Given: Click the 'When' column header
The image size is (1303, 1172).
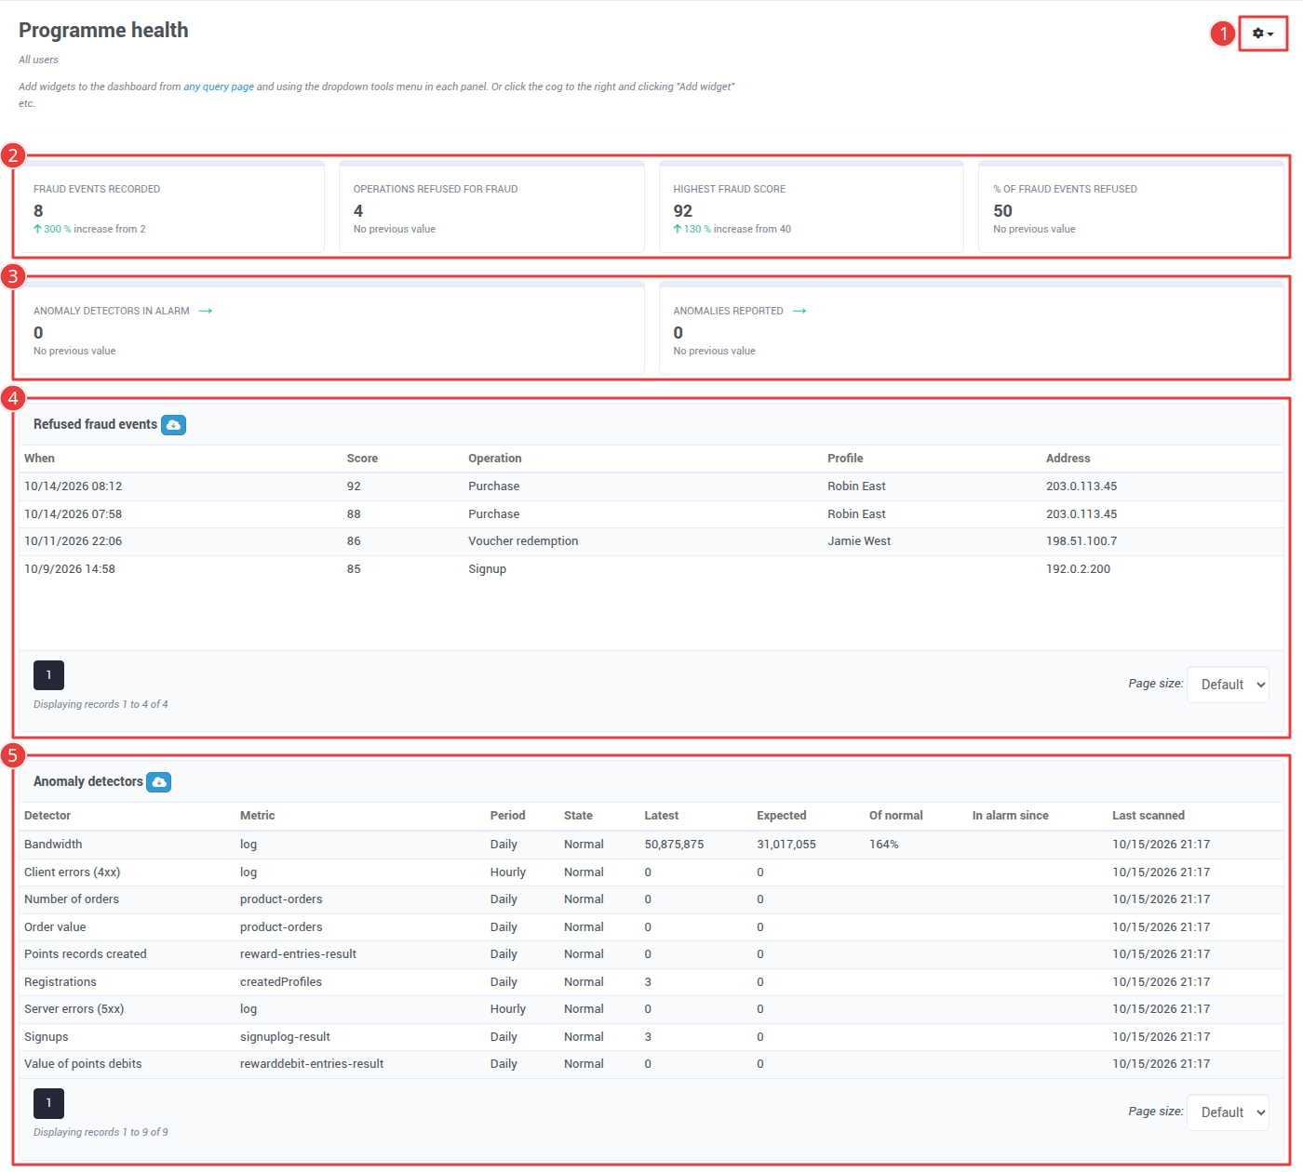Looking at the screenshot, I should (39, 459).
